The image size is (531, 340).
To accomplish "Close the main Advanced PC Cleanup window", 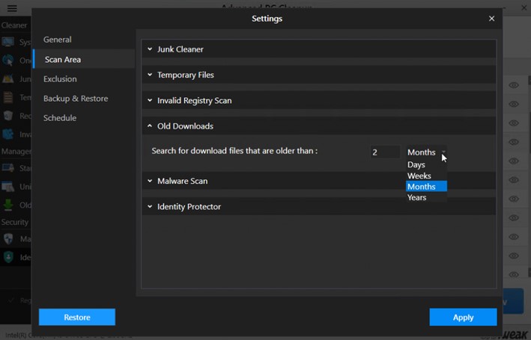I will (x=524, y=7).
